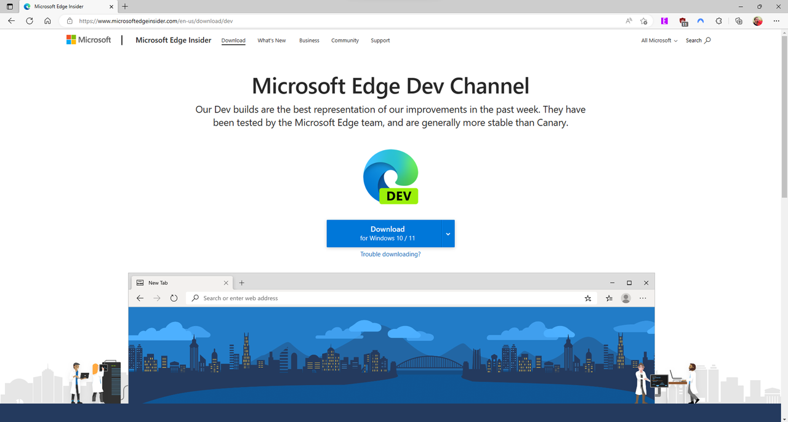
Task: Close the Microsoft Edge Insider tab
Action: 110,6
